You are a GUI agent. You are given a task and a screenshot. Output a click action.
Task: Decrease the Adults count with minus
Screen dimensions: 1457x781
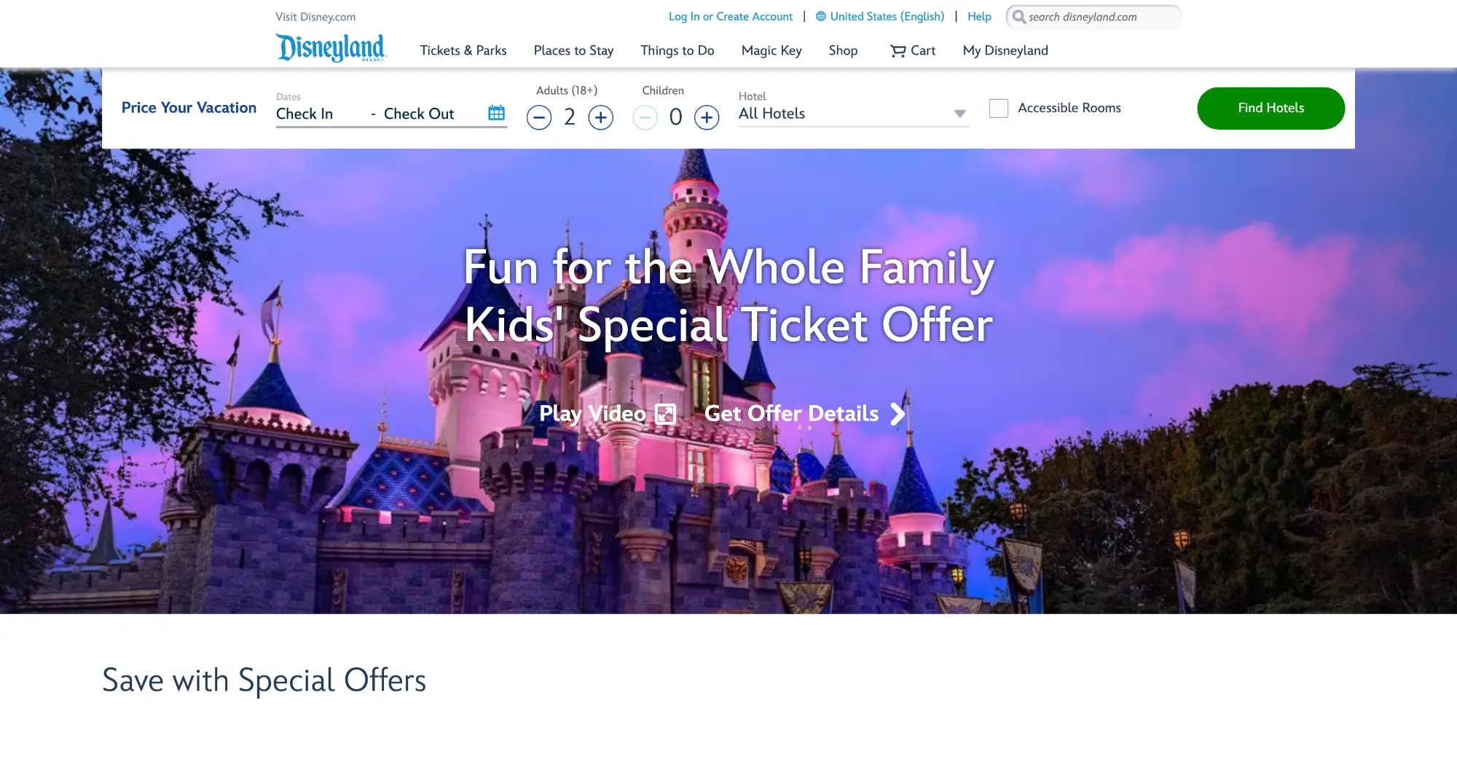(539, 117)
